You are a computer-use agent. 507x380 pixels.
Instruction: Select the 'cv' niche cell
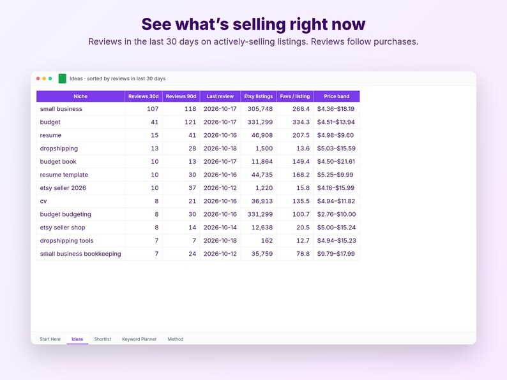click(80, 201)
